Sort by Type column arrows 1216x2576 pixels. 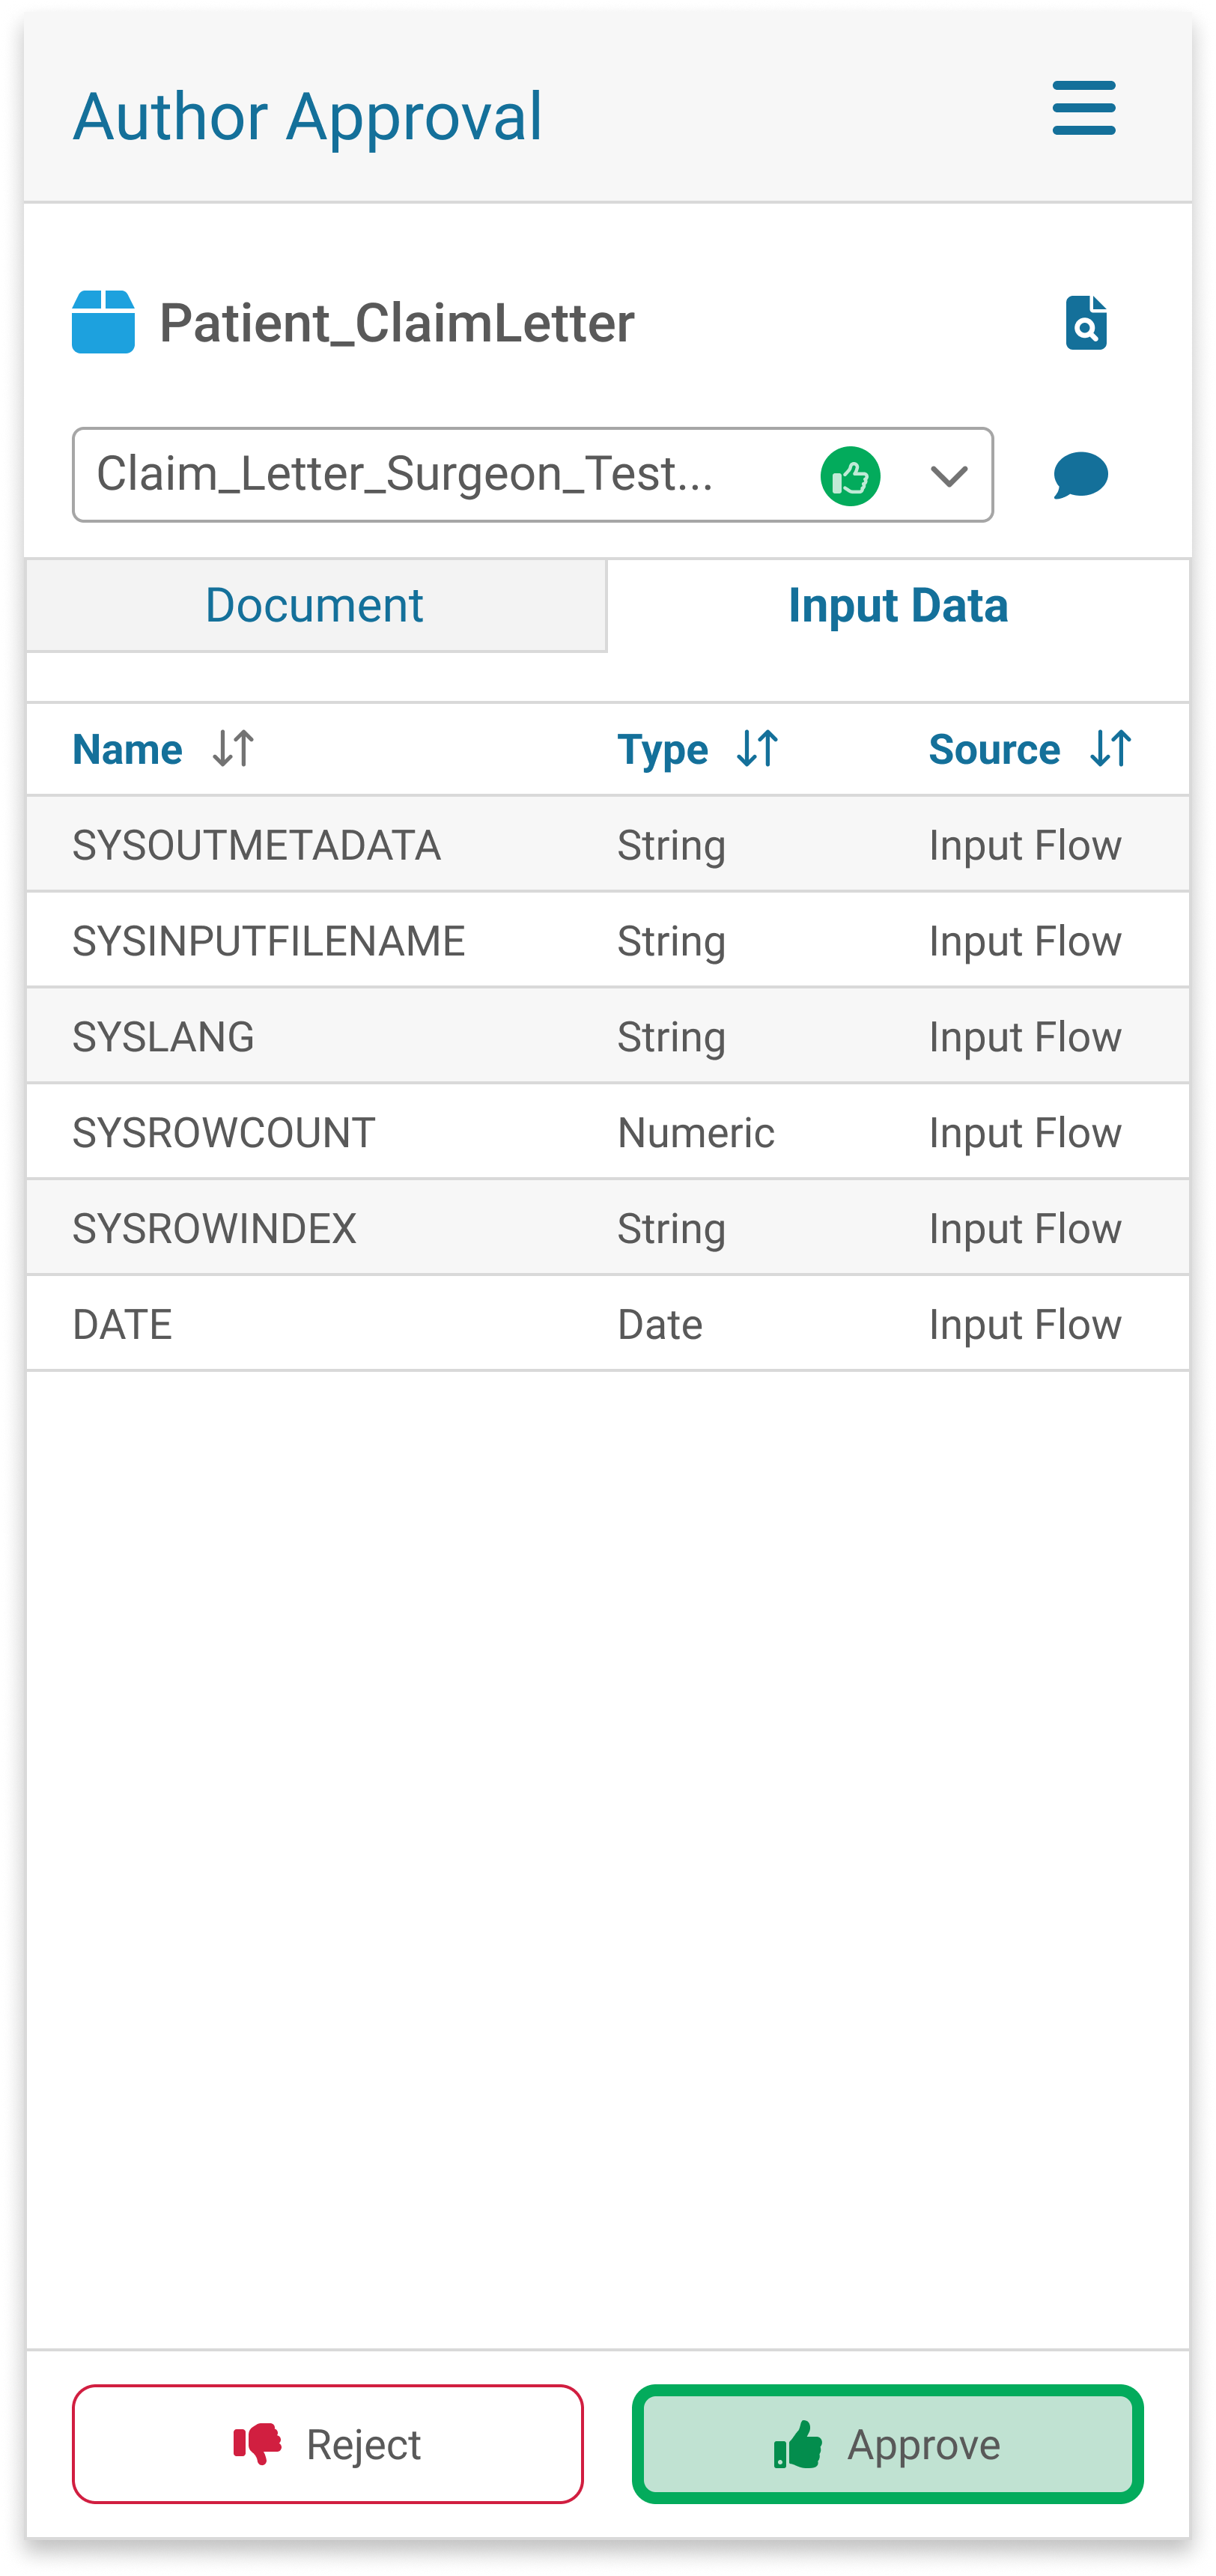(x=757, y=748)
